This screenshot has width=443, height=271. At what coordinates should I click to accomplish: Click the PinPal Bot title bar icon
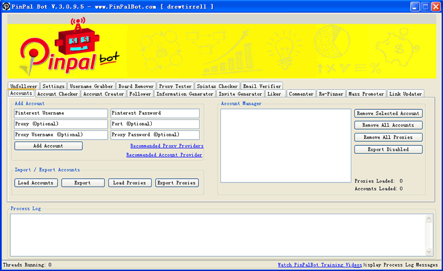[x=6, y=6]
